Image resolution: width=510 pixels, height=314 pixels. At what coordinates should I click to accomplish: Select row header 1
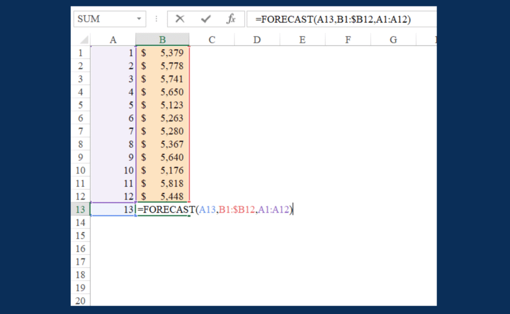coord(81,53)
